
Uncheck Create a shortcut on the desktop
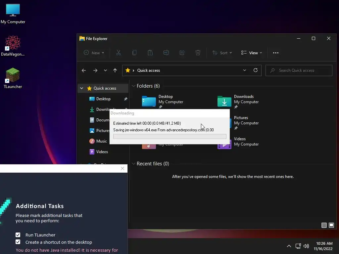pyautogui.click(x=18, y=242)
